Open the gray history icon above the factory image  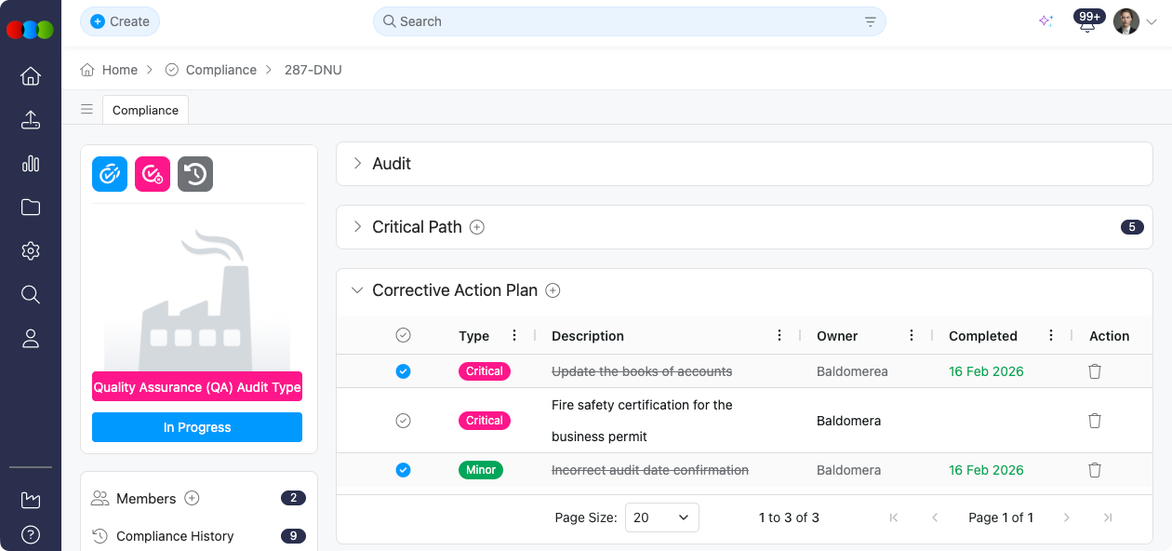(x=194, y=173)
